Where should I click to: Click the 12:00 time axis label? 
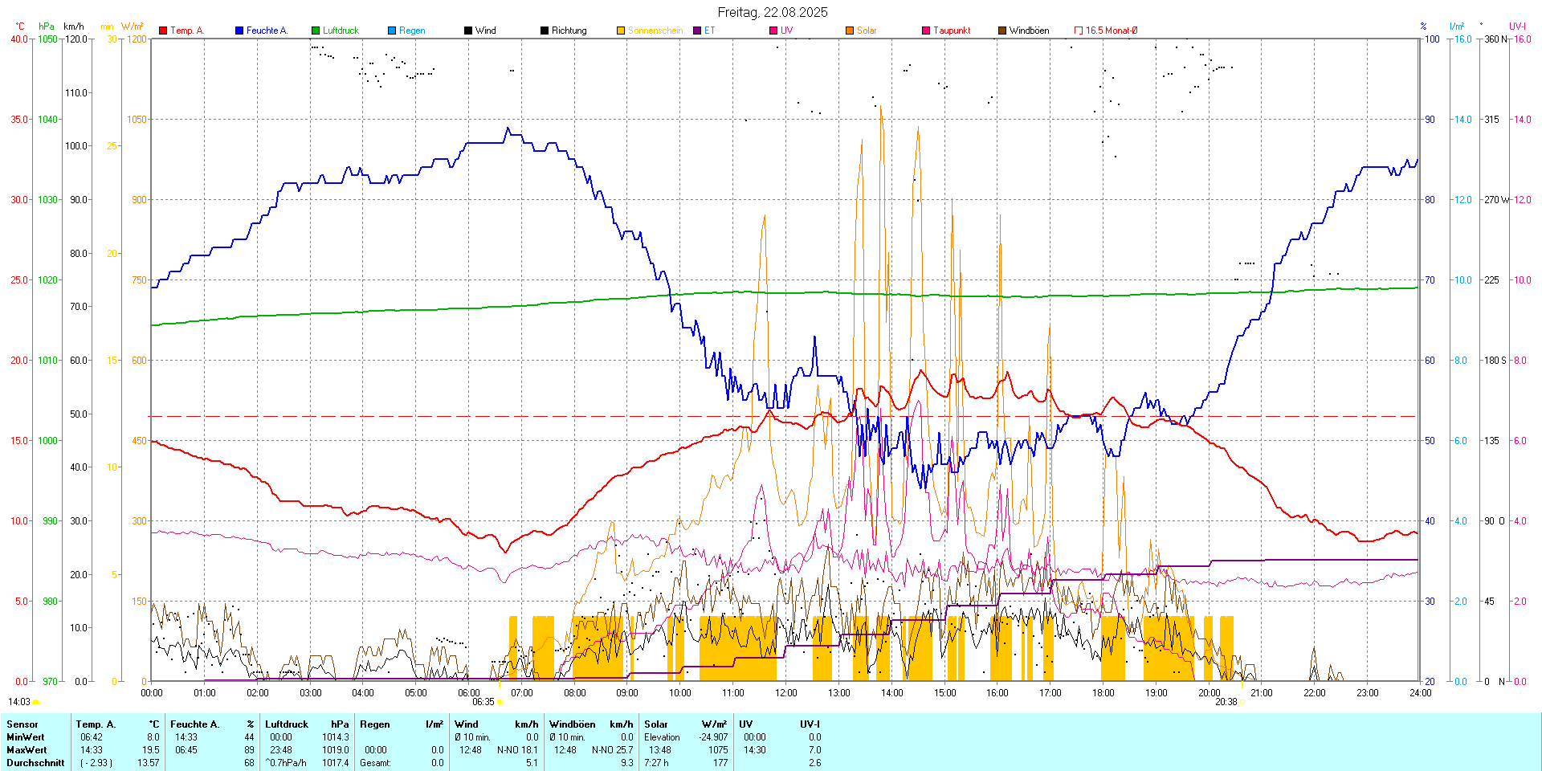tap(785, 693)
